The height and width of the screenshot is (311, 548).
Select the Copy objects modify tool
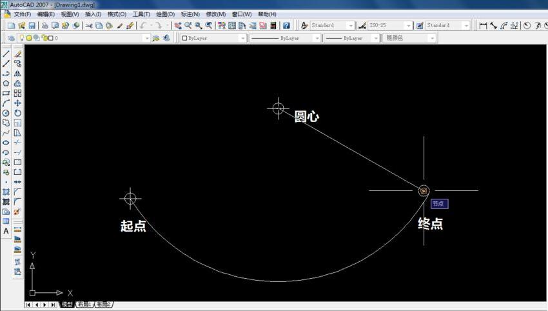click(17, 64)
